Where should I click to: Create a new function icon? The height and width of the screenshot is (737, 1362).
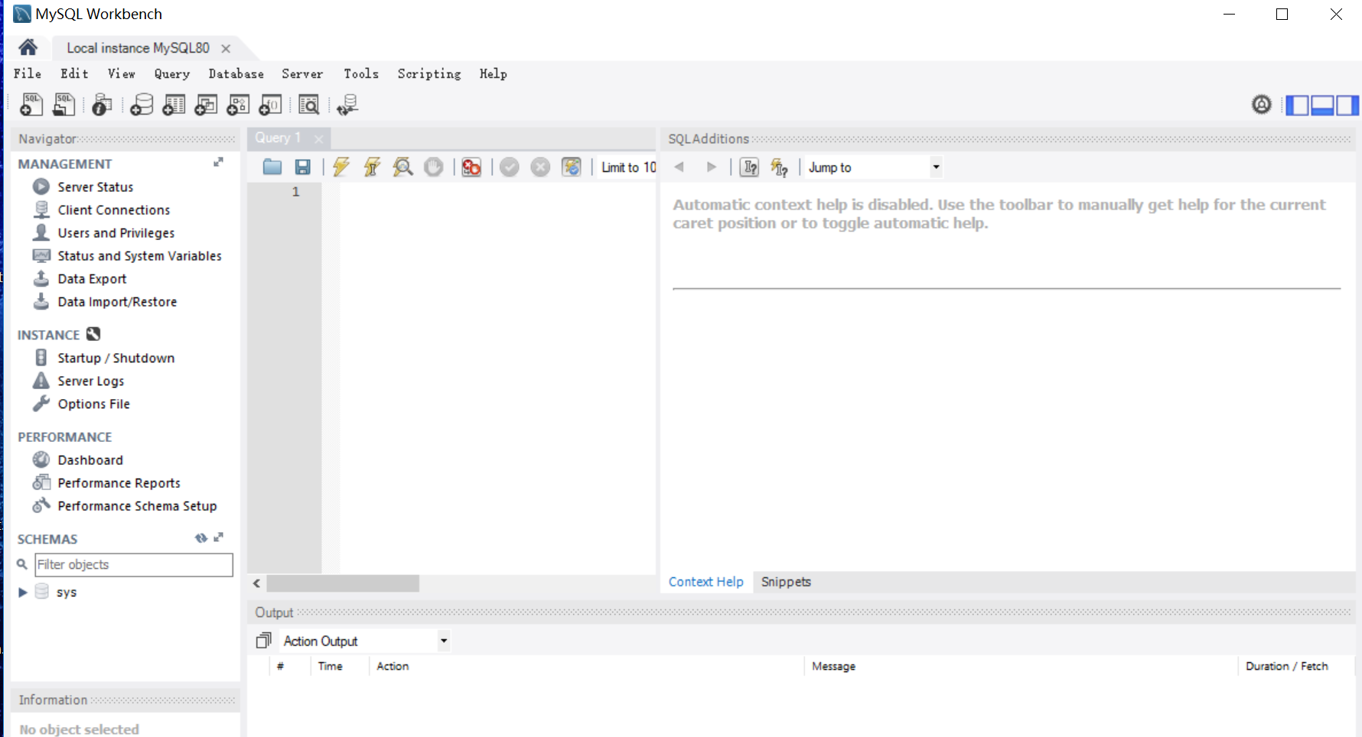pyautogui.click(x=270, y=104)
